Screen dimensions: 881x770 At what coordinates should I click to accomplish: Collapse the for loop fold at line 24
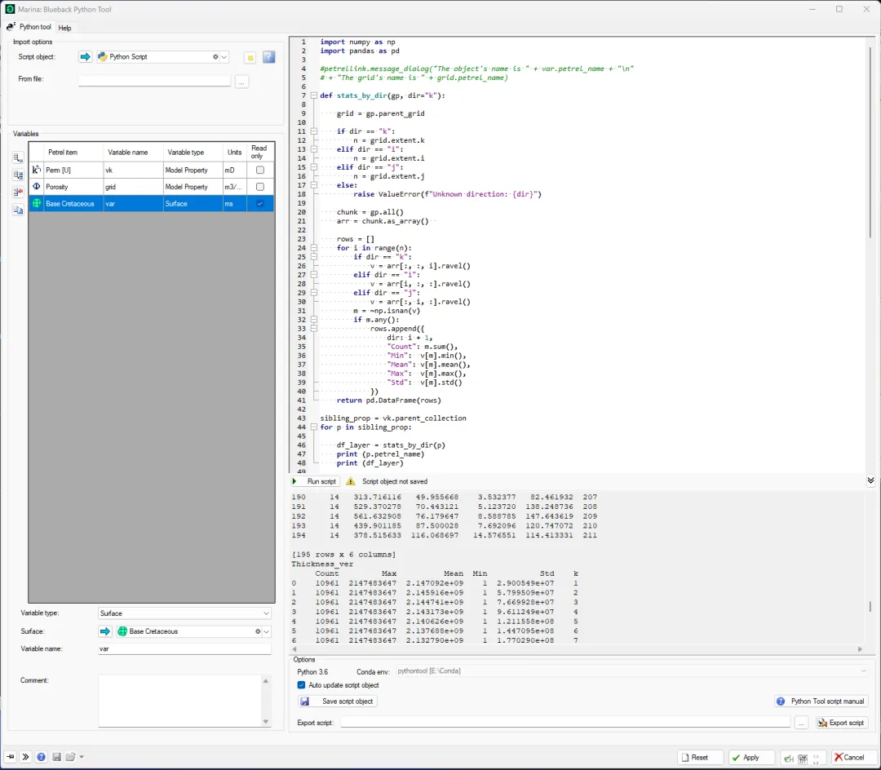click(x=313, y=248)
